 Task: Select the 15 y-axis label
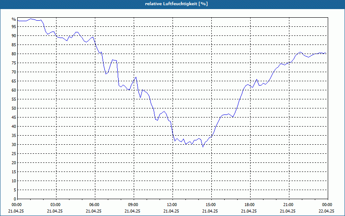point(14,172)
